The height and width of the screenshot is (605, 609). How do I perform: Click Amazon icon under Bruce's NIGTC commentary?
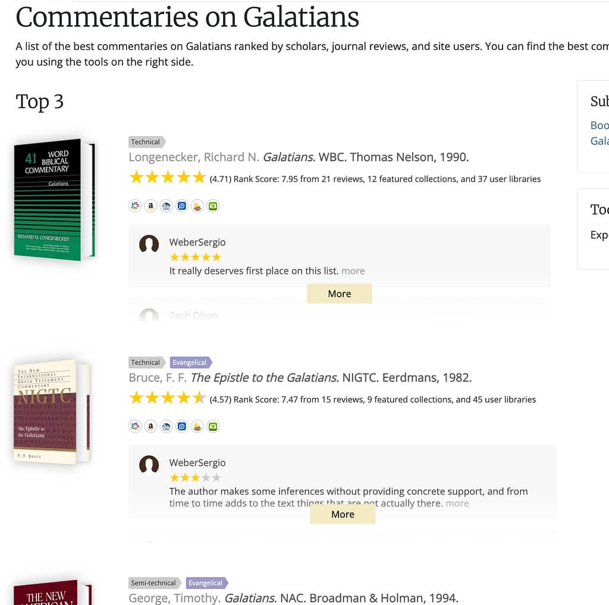151,427
